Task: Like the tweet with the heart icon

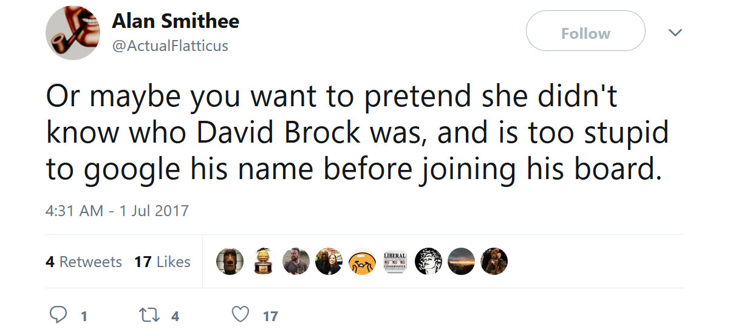Action: point(241,314)
